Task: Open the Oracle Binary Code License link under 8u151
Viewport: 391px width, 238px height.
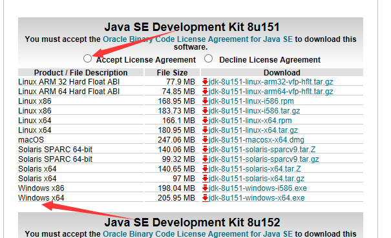Action: pyautogui.click(x=198, y=39)
